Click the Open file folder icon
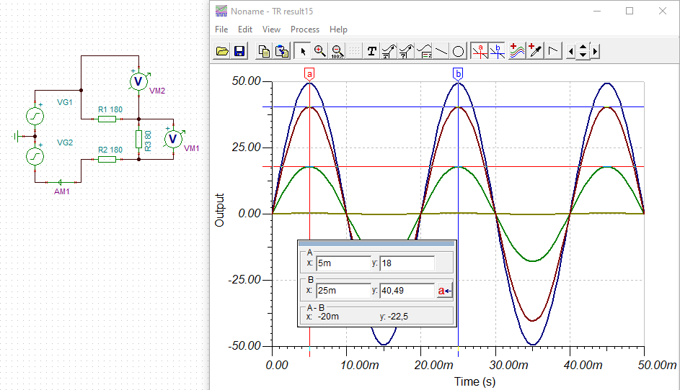This screenshot has width=680, height=390. point(222,51)
